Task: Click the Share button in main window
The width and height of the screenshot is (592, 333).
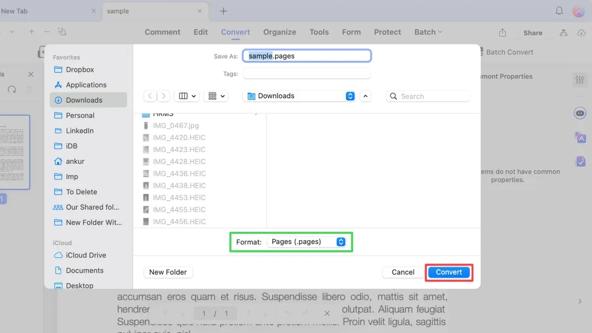Action: (x=533, y=33)
